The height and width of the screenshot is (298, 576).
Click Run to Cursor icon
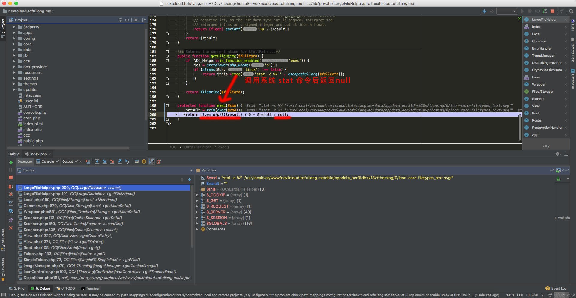[127, 161]
